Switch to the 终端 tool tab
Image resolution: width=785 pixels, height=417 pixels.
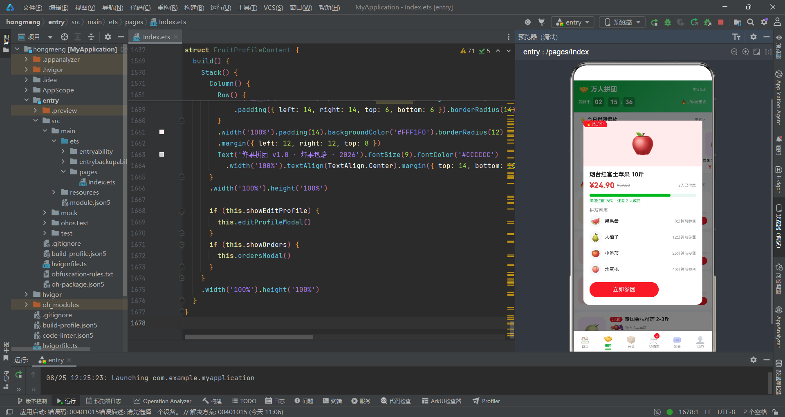pos(332,401)
